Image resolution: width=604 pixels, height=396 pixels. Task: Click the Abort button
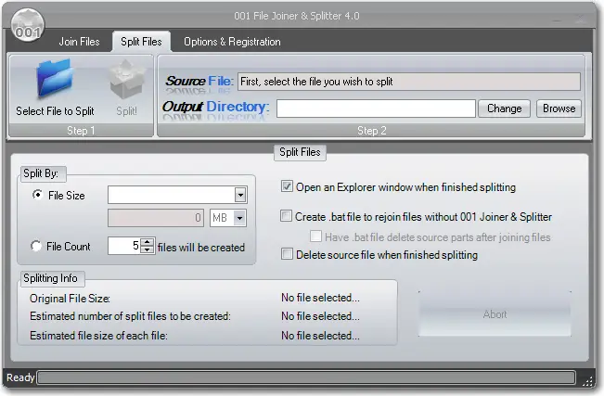495,314
